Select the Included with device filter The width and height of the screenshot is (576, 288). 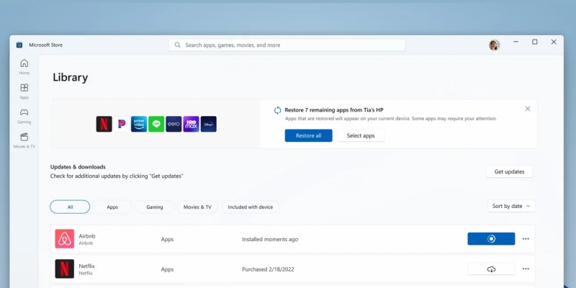pos(250,207)
